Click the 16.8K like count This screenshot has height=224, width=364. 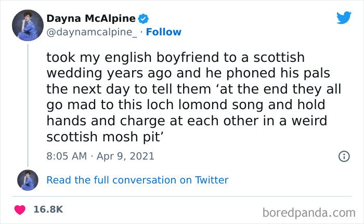tap(48, 209)
